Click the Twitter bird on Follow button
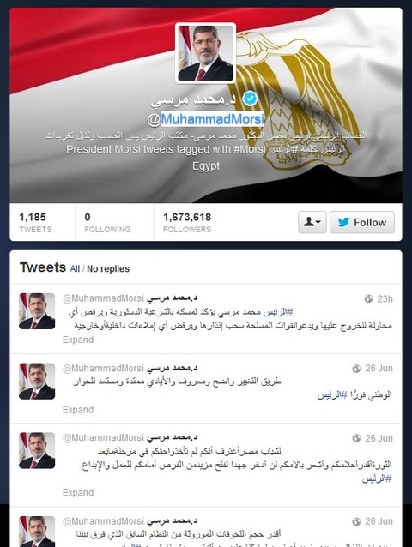The width and height of the screenshot is (412, 547). coord(343,222)
